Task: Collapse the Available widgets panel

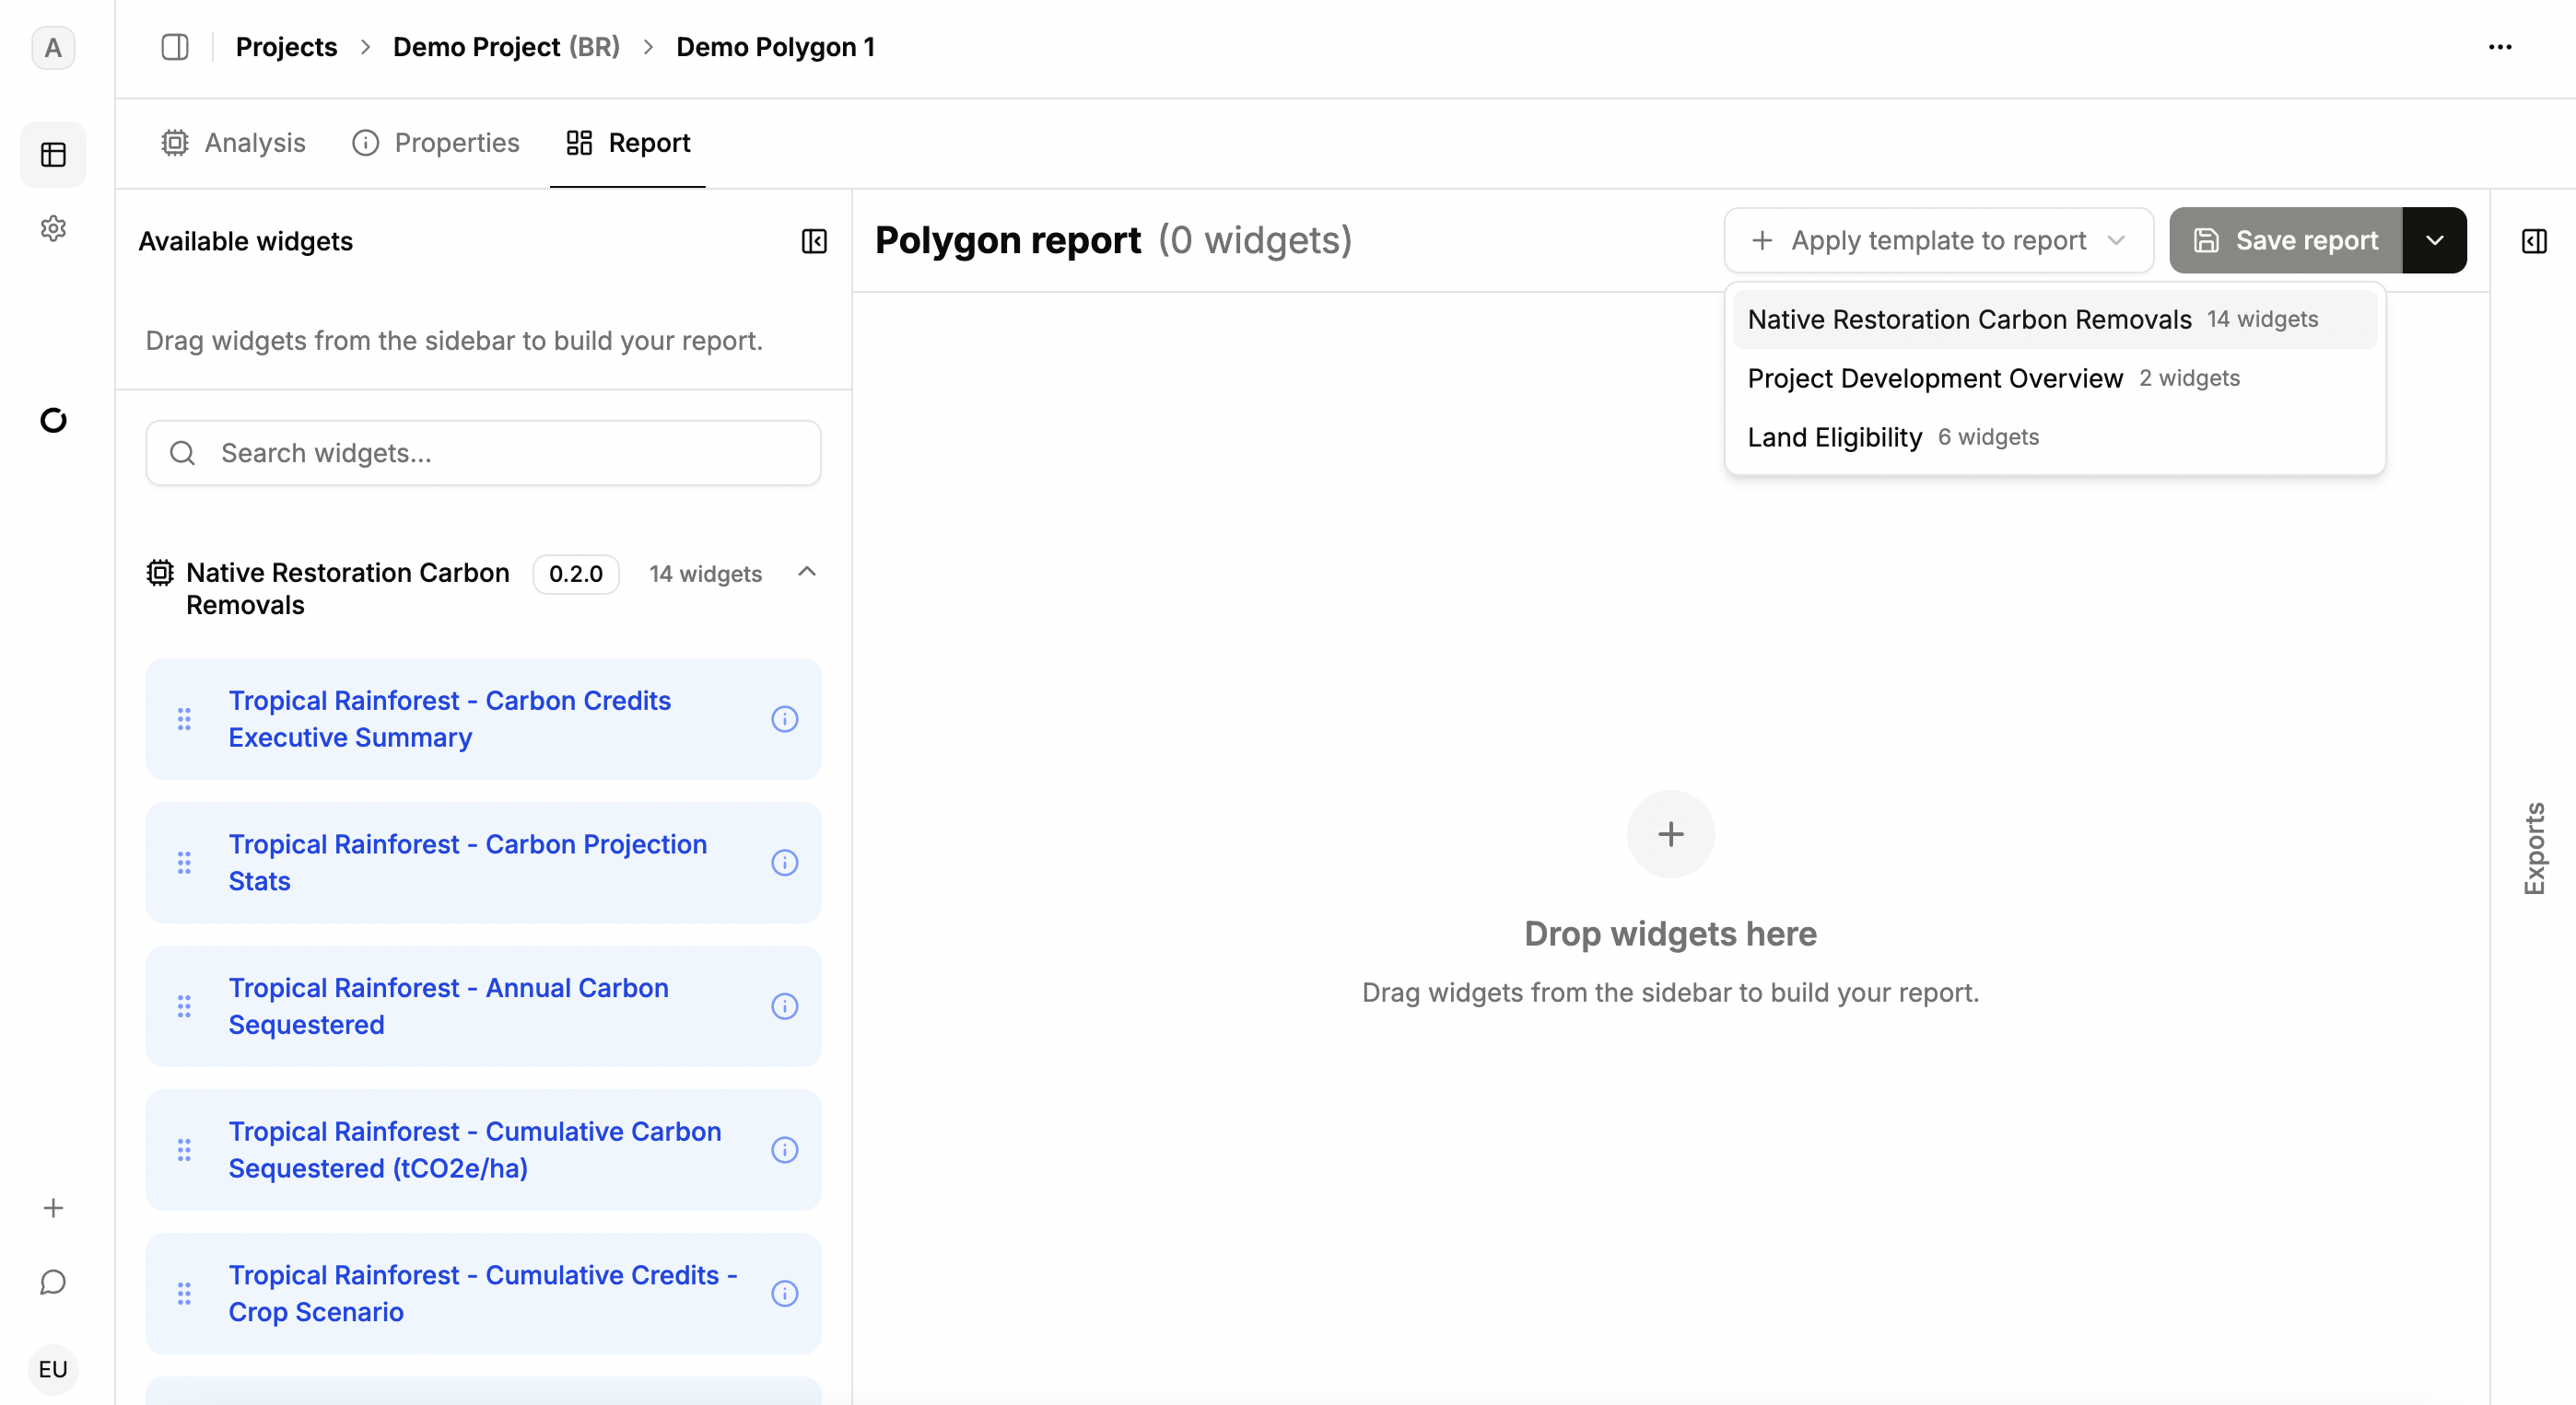Action: click(x=814, y=241)
